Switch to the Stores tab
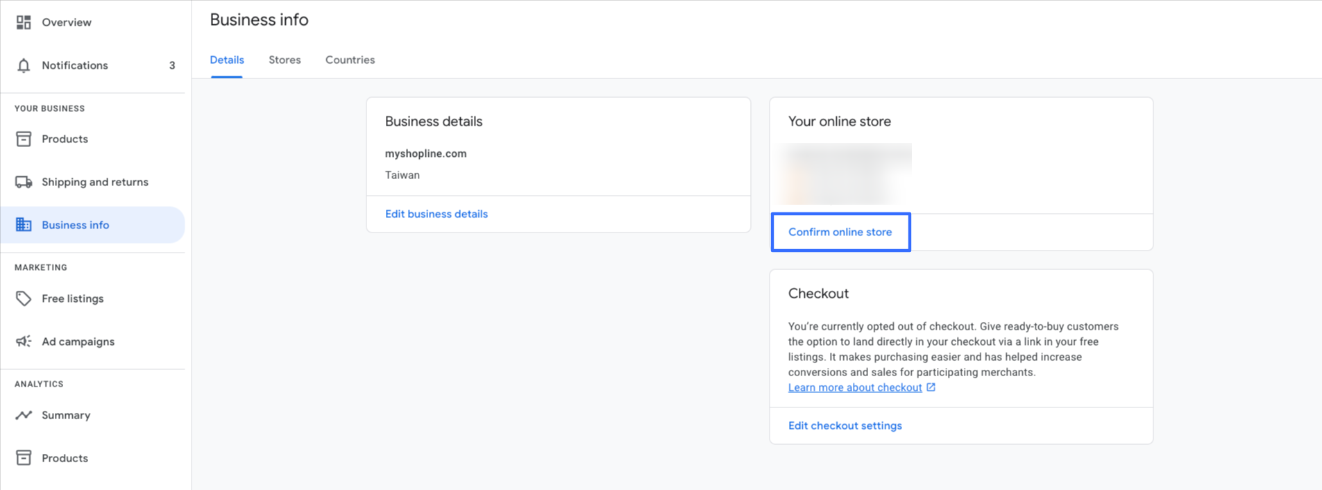The width and height of the screenshot is (1322, 490). 285,60
